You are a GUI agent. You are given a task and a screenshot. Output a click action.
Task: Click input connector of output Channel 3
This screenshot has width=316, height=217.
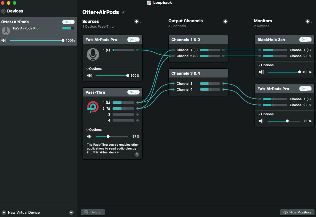173,84
